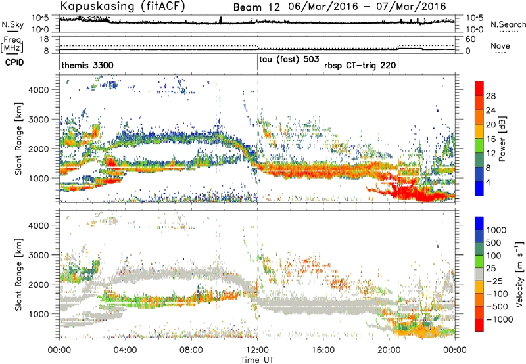The height and width of the screenshot is (364, 526).
Task: Click the "25" value on the Velocity color bar
Action: coord(491,269)
